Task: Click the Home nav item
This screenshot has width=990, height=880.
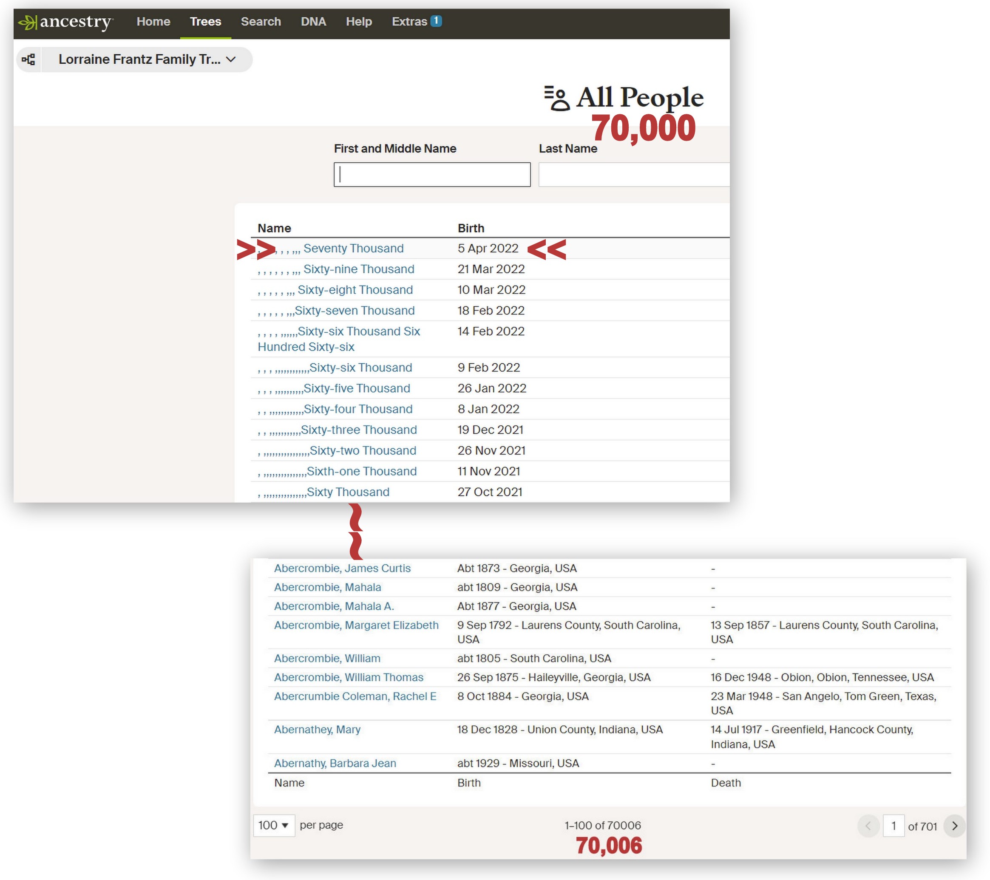Action: point(153,22)
